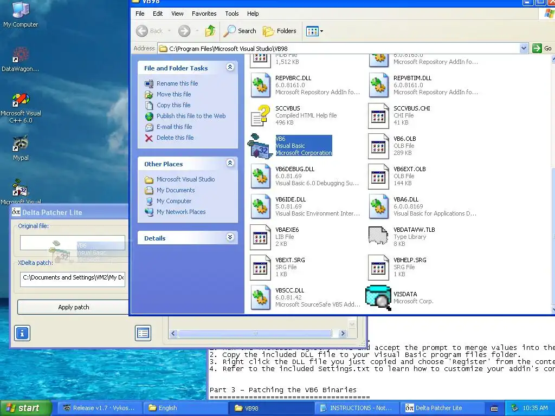555x416 pixels.
Task: Open the DataWagon desktop shortcut
Action: pos(21,60)
